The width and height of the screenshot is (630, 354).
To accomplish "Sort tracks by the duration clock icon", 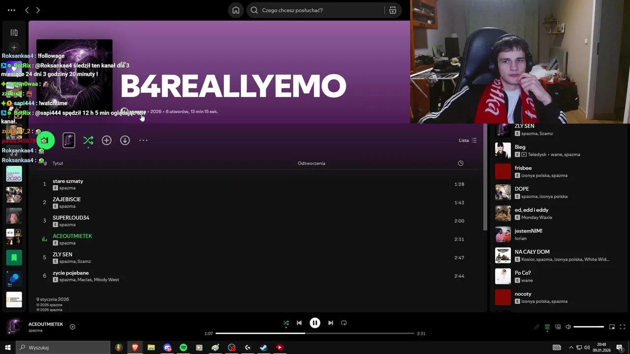I will click(x=461, y=163).
